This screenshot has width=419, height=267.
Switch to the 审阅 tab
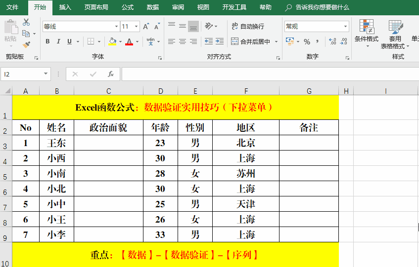coord(178,7)
